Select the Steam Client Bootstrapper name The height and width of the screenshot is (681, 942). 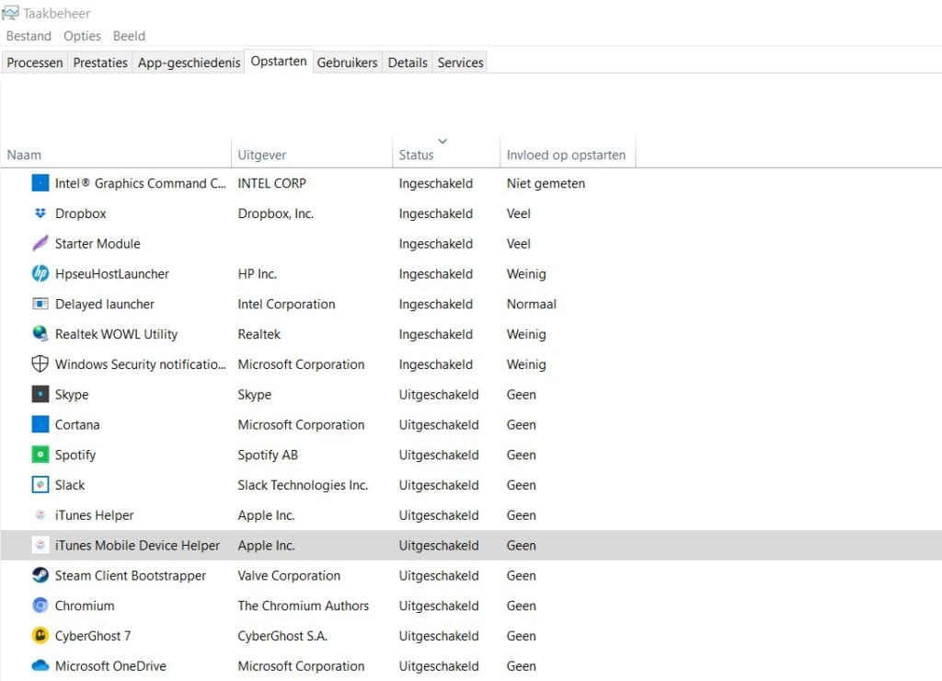click(x=131, y=575)
